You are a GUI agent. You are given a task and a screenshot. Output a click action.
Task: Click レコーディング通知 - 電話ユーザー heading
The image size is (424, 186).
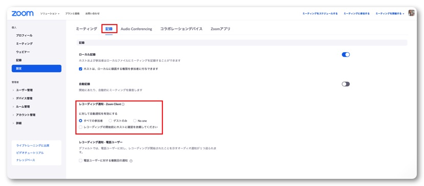[100, 142]
